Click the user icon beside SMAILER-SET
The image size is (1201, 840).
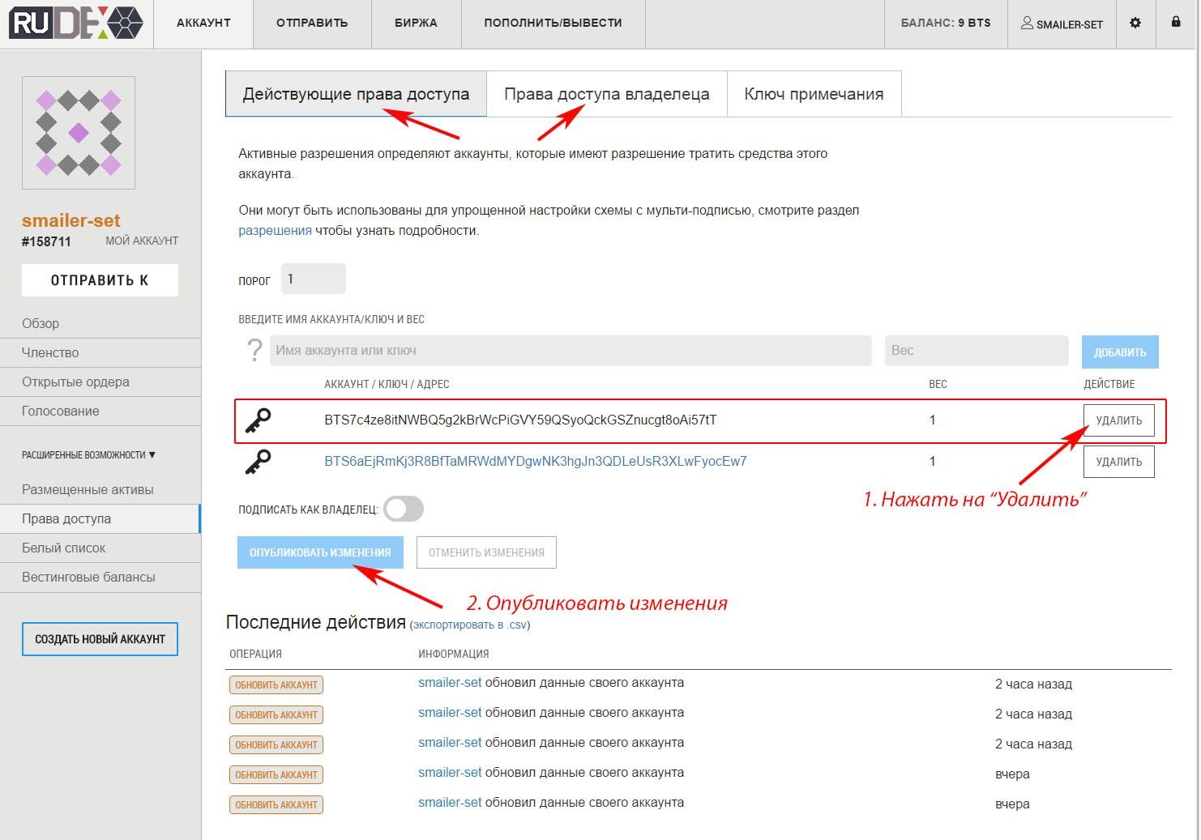(1027, 23)
